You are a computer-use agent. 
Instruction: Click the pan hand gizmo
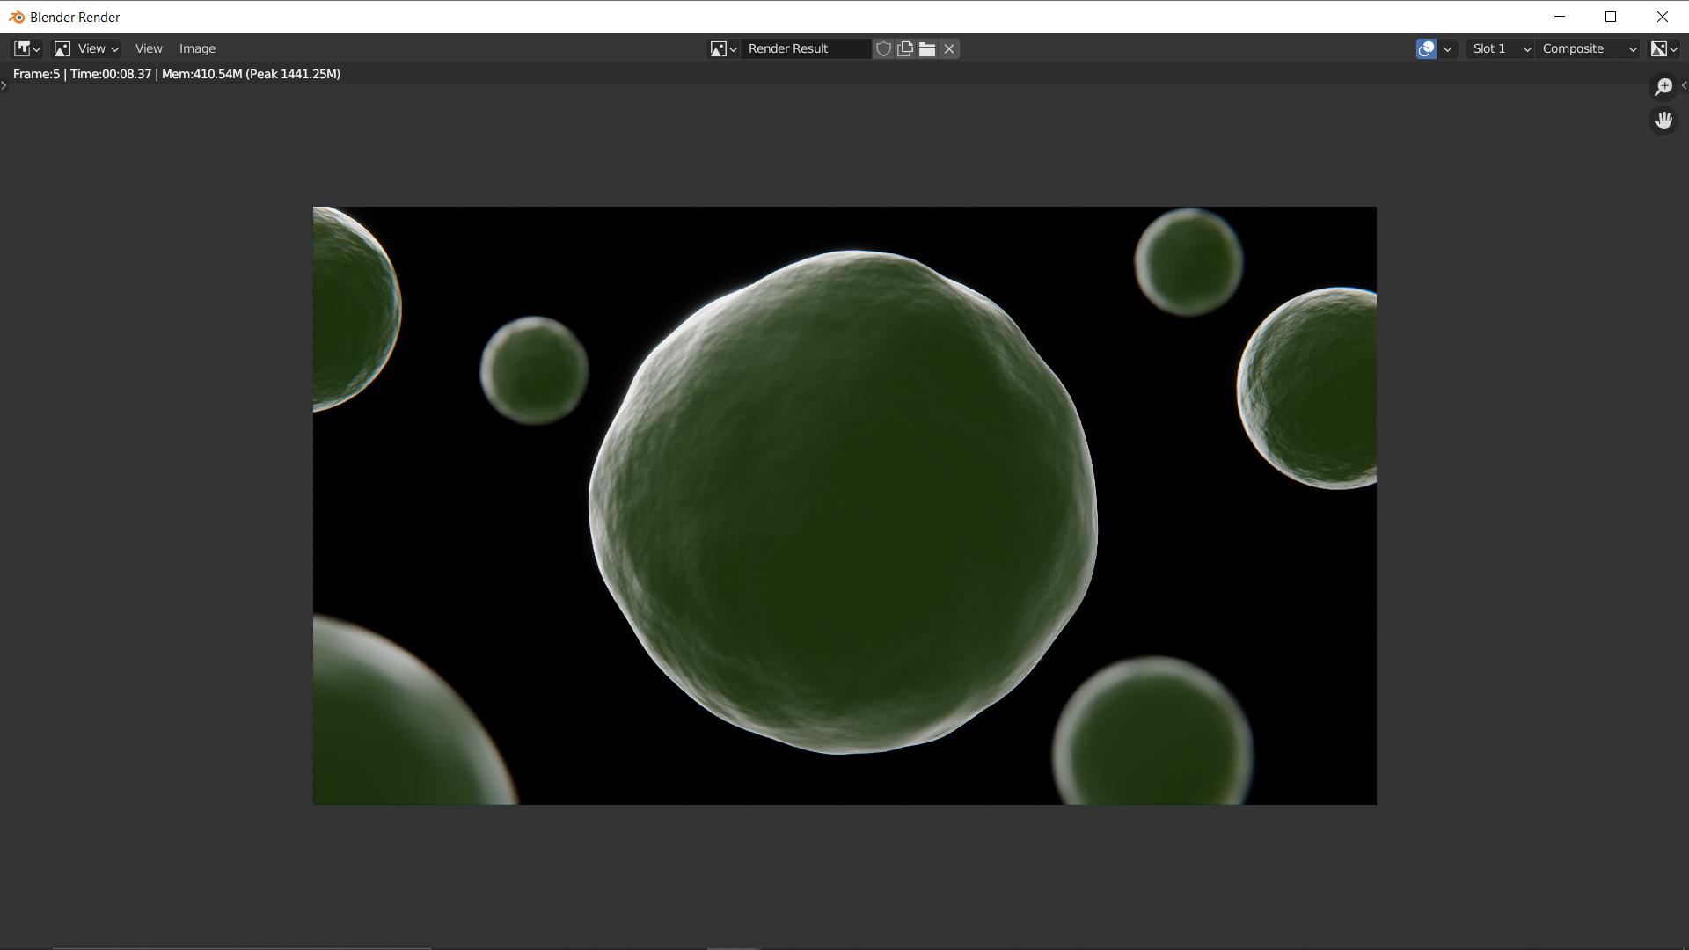point(1663,120)
